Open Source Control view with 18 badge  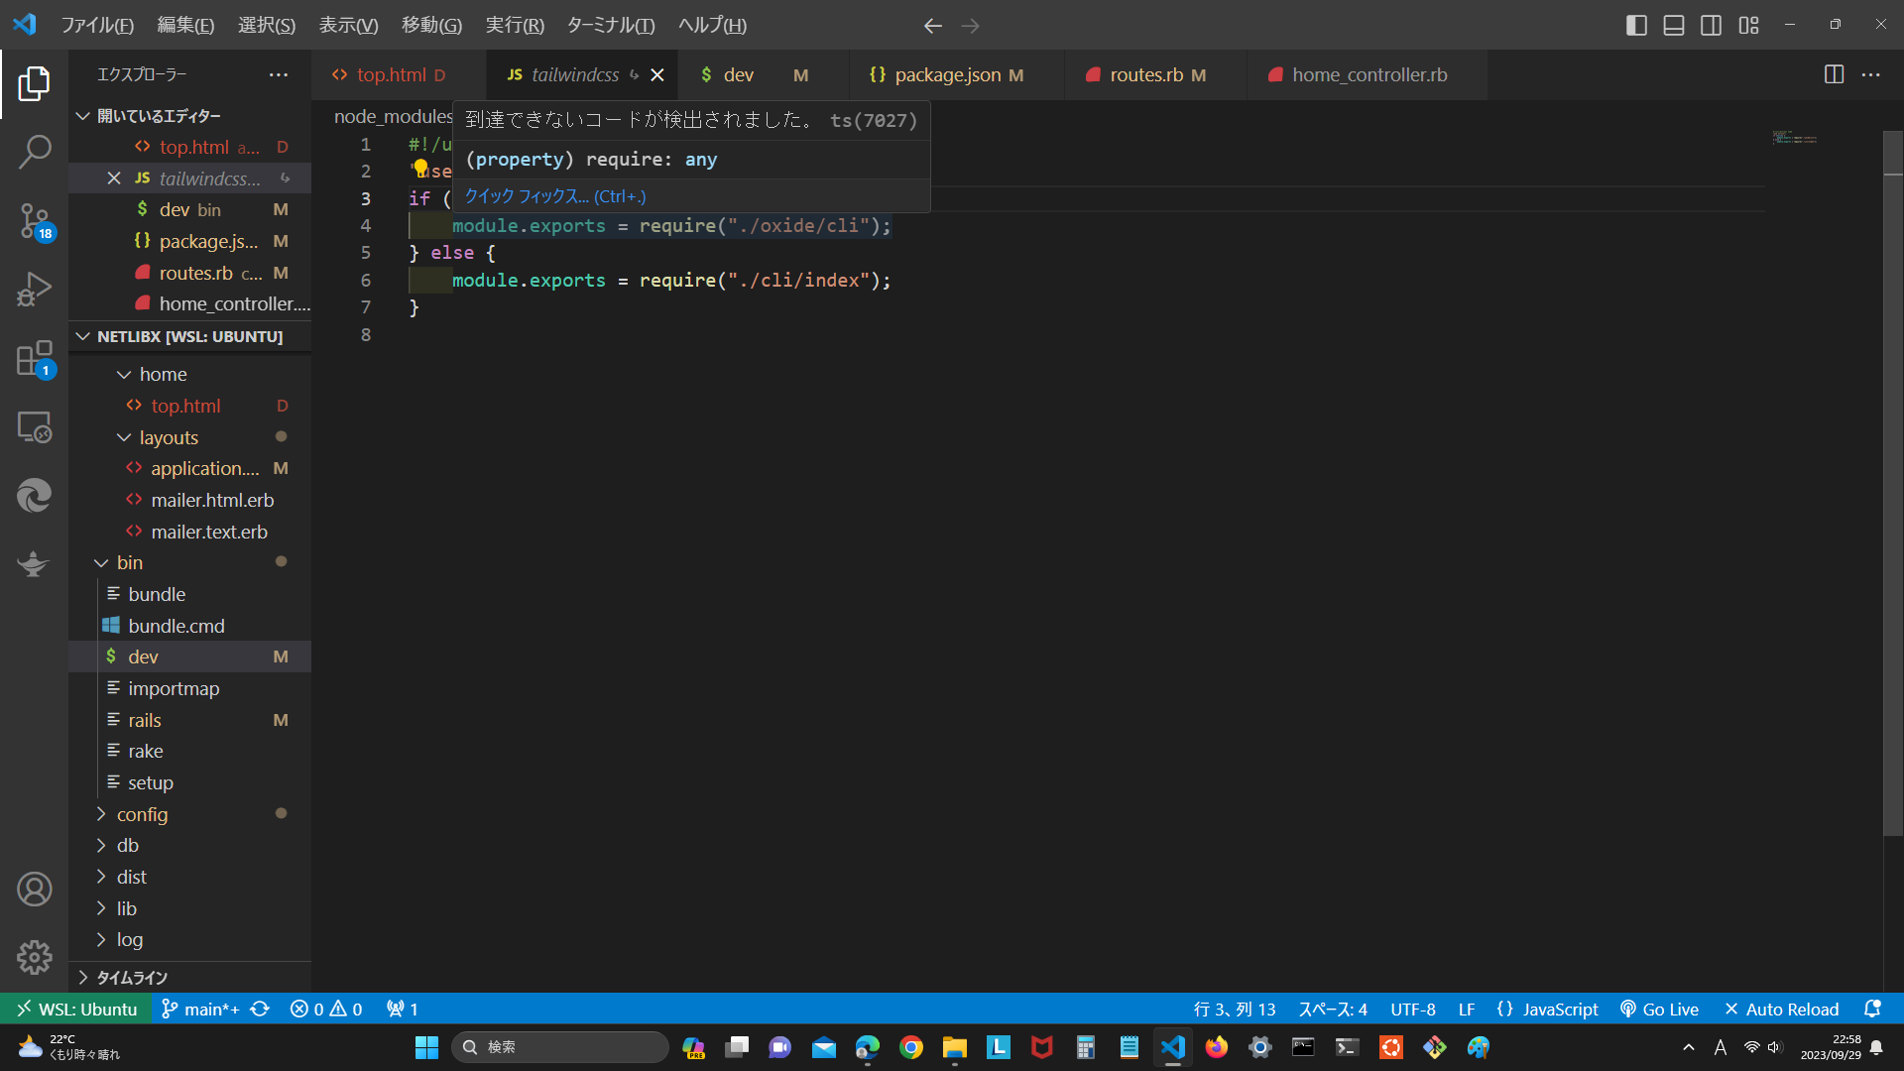(x=34, y=220)
